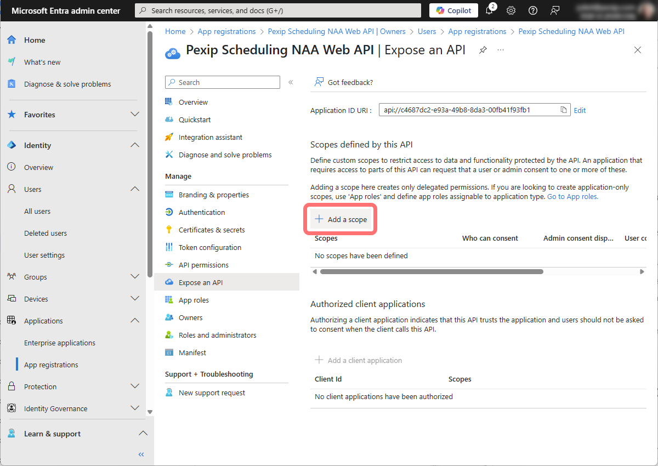Expand the Groups section
The image size is (658, 466).
tap(134, 277)
